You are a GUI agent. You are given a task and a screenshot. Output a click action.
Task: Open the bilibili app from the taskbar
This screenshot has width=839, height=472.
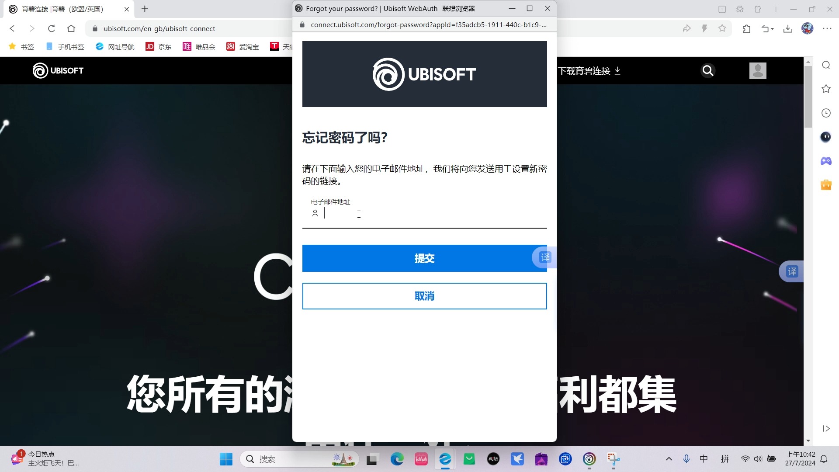point(421,459)
